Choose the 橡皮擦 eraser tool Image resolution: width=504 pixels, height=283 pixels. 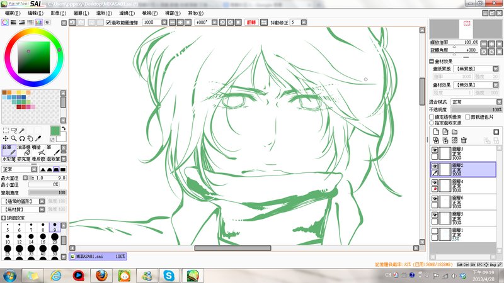(x=38, y=159)
